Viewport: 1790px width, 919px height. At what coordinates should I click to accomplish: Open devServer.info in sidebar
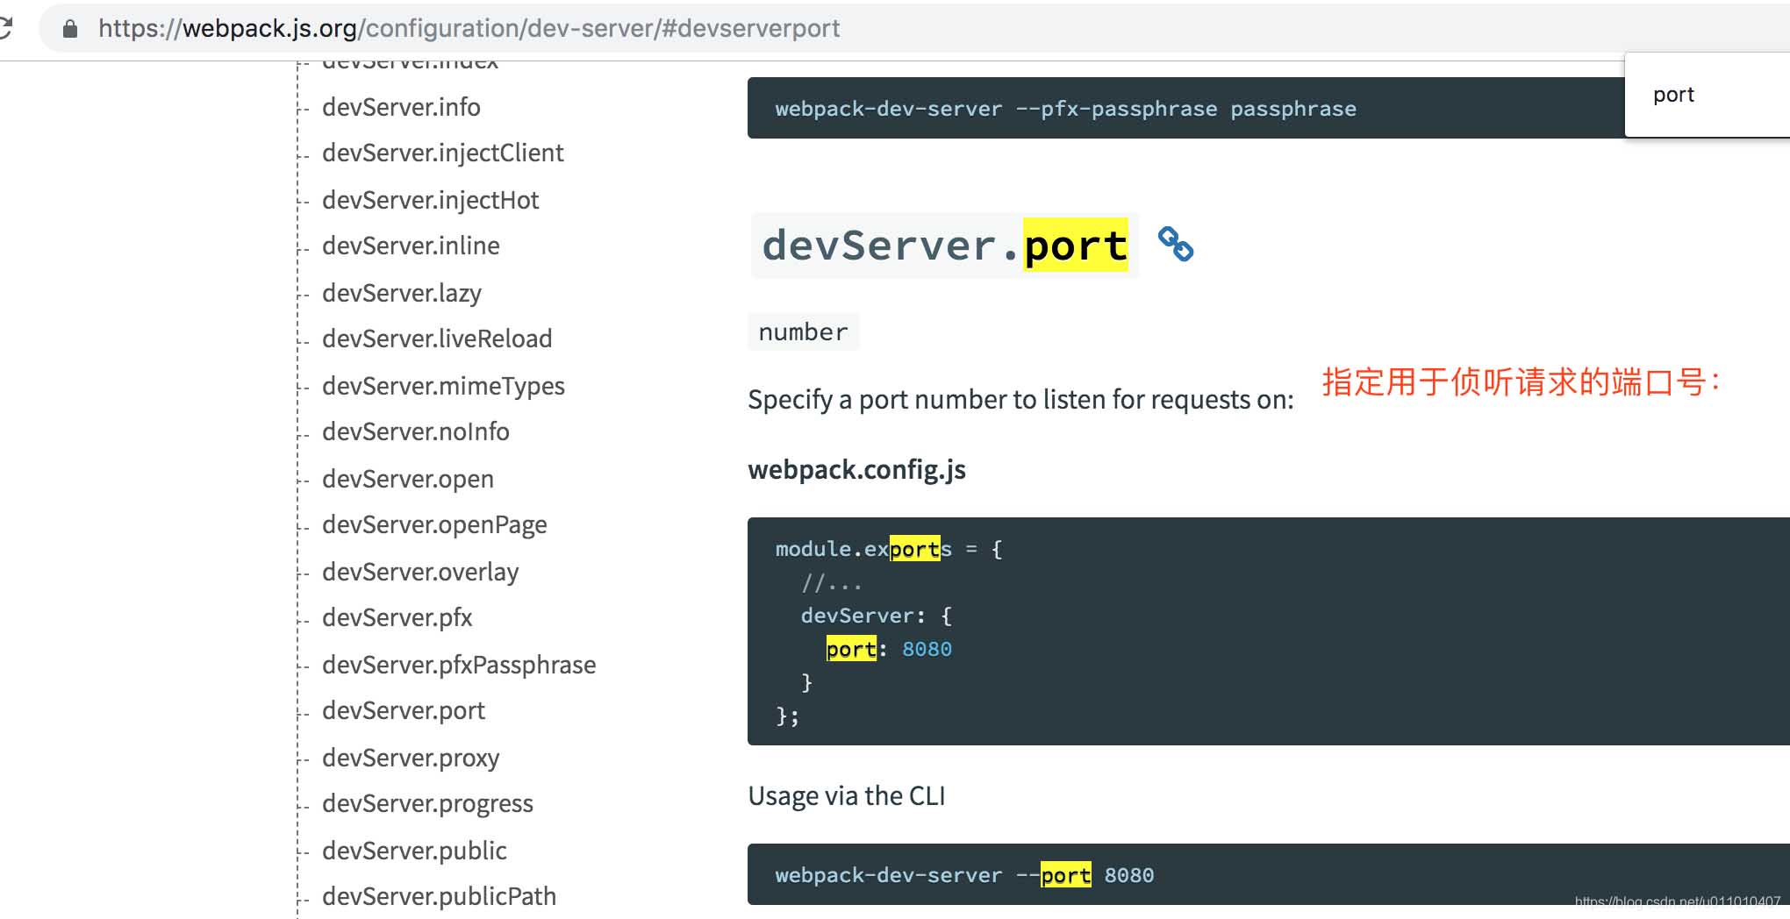coord(401,107)
